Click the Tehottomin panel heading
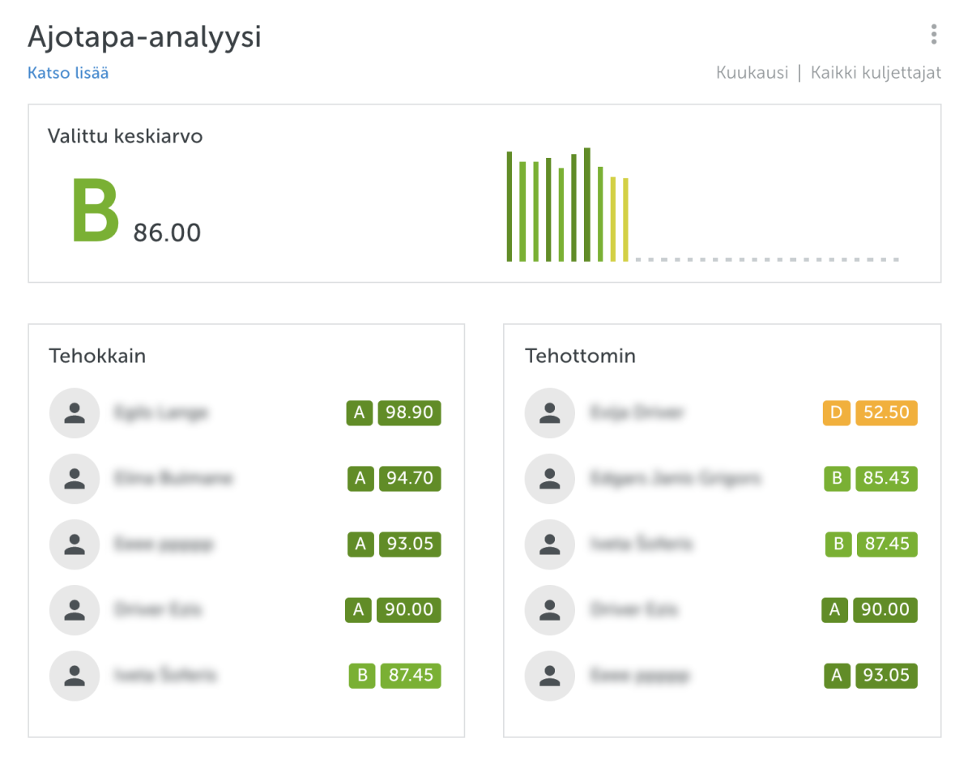Screen dimensions: 972x777 pyautogui.click(x=580, y=356)
